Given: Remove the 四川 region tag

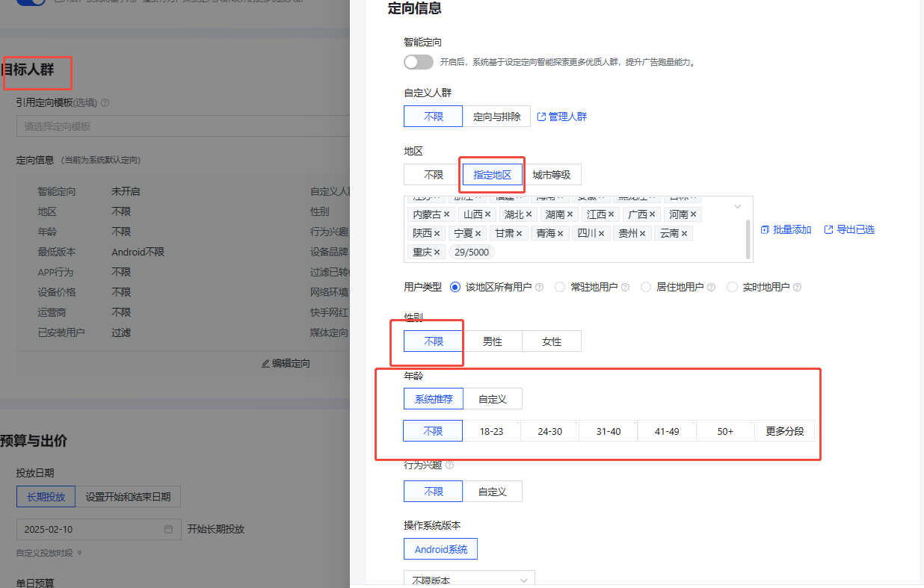Looking at the screenshot, I should [602, 233].
